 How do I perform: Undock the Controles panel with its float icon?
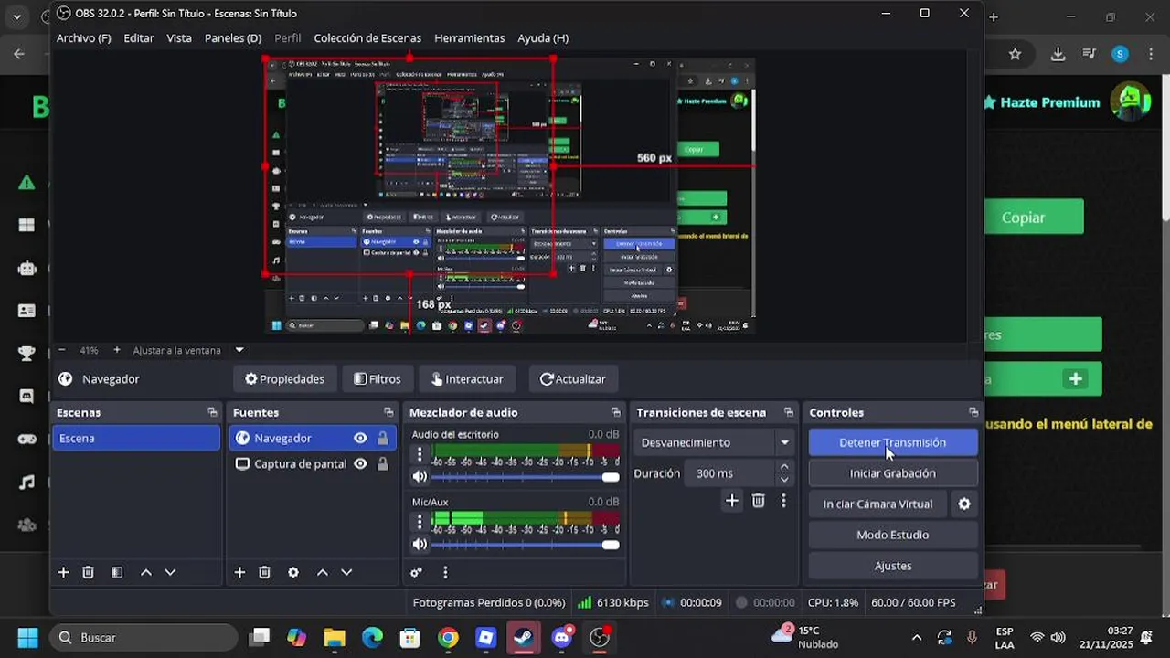(x=973, y=413)
